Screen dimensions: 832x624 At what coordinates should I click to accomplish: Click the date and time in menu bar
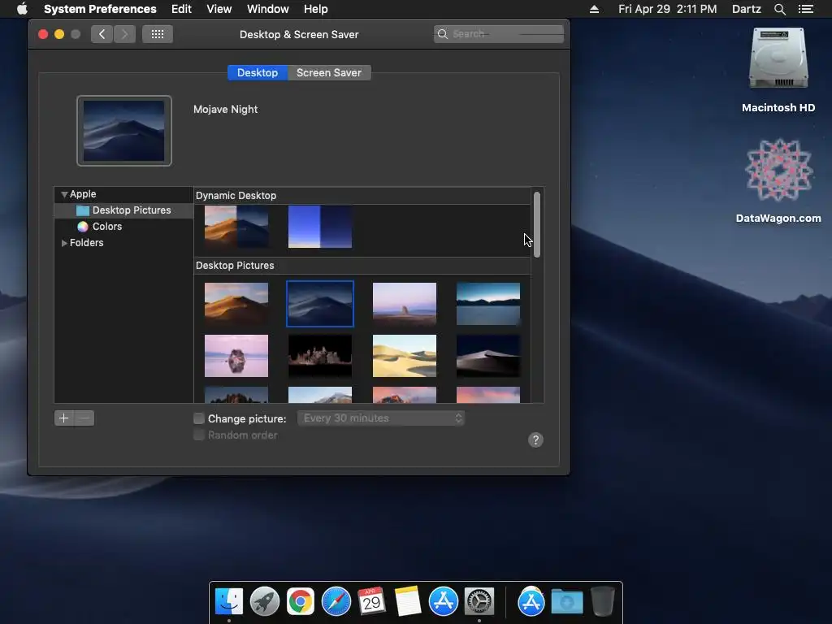668,9
